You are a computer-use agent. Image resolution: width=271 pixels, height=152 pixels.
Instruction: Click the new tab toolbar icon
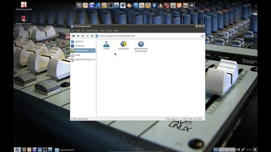click(x=73, y=36)
